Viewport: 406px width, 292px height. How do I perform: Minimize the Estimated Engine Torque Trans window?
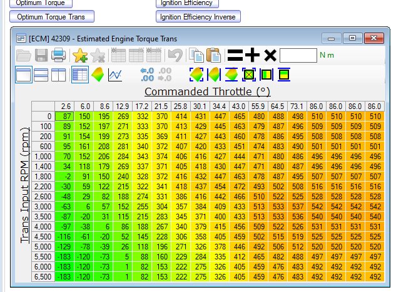point(331,38)
